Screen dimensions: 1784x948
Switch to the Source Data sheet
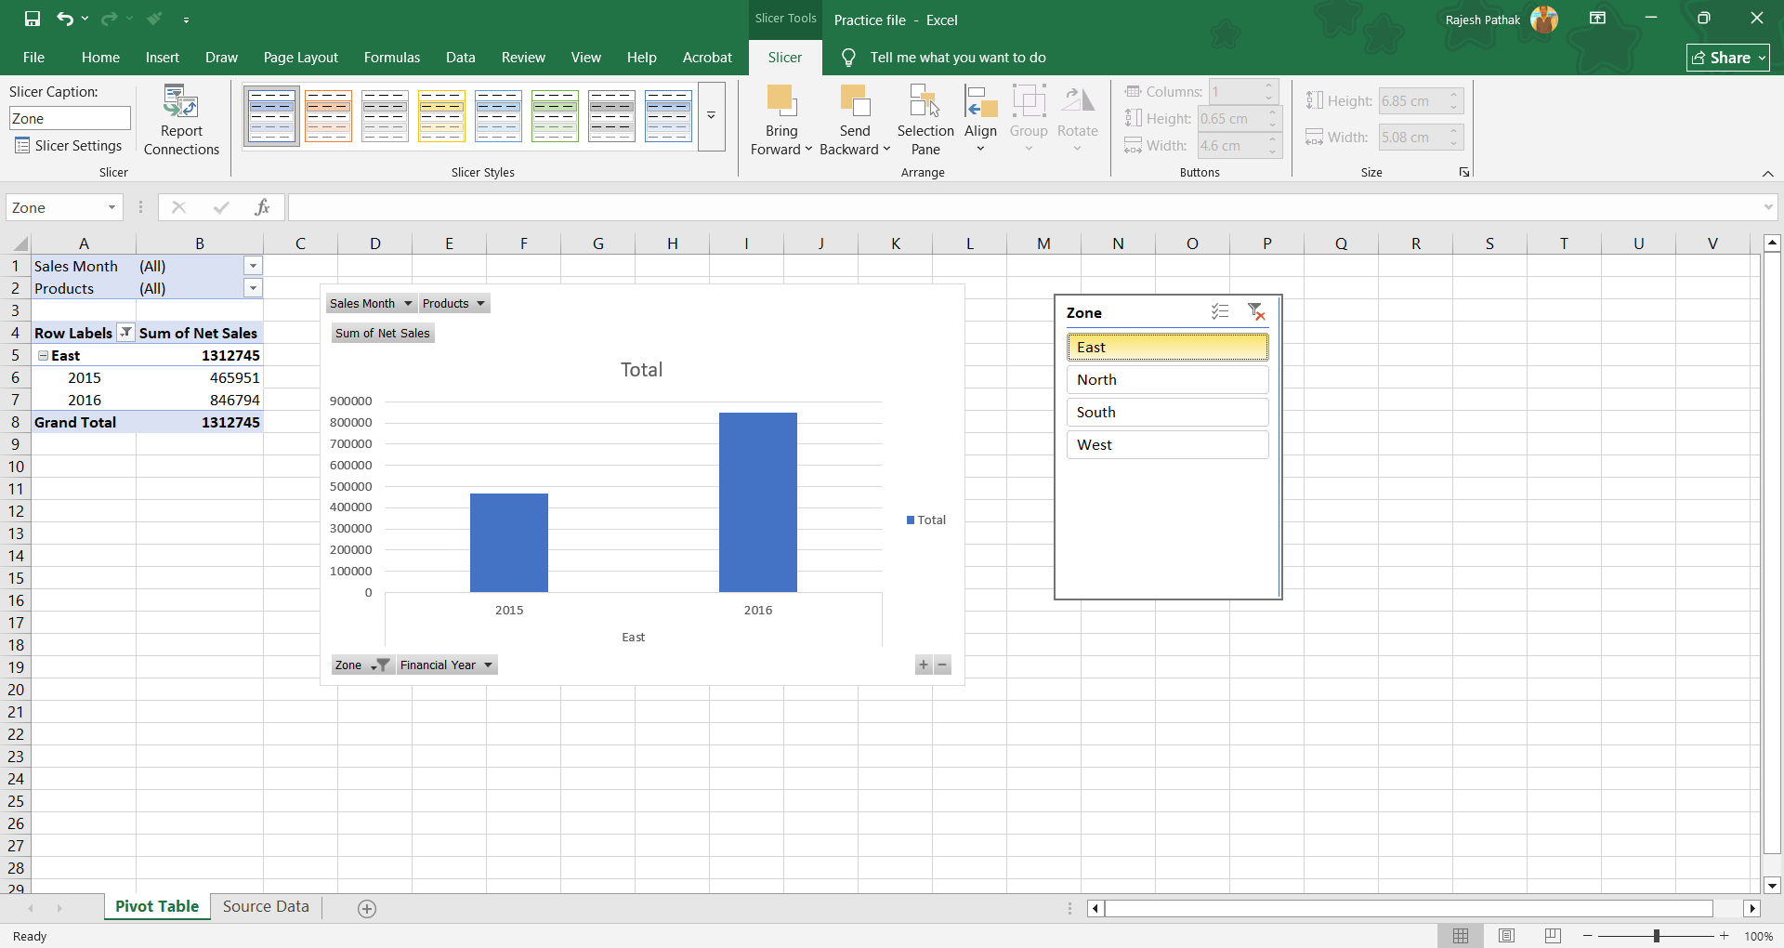(x=266, y=907)
